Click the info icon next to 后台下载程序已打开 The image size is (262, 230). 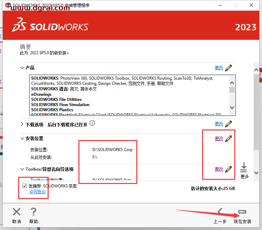(x=92, y=124)
